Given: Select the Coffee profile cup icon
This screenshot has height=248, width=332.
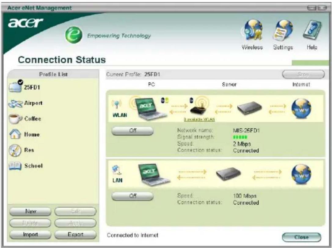Looking at the screenshot, I should pos(15,119).
